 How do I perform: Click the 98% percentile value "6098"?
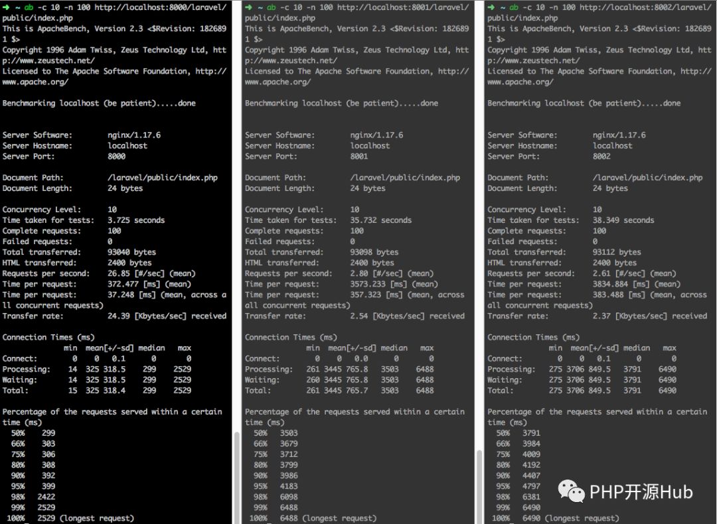point(289,497)
